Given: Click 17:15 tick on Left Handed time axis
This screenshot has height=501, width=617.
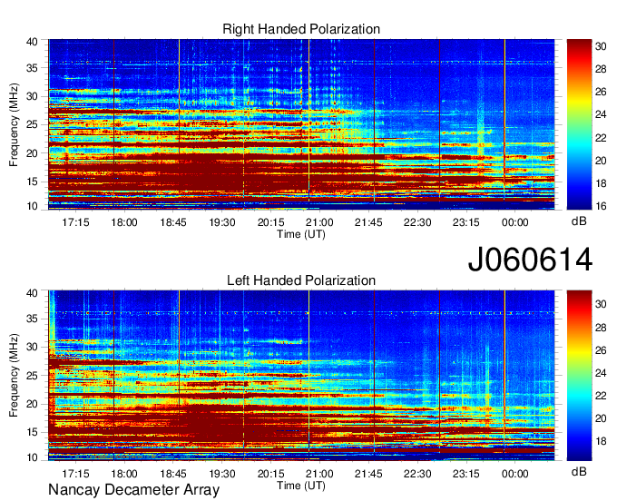Looking at the screenshot, I should 75,474.
